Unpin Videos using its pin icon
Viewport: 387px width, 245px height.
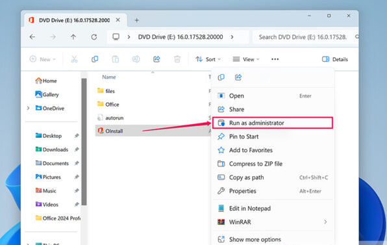click(77, 204)
